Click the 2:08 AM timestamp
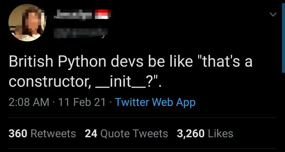This screenshot has height=152, width=285. click(x=29, y=102)
